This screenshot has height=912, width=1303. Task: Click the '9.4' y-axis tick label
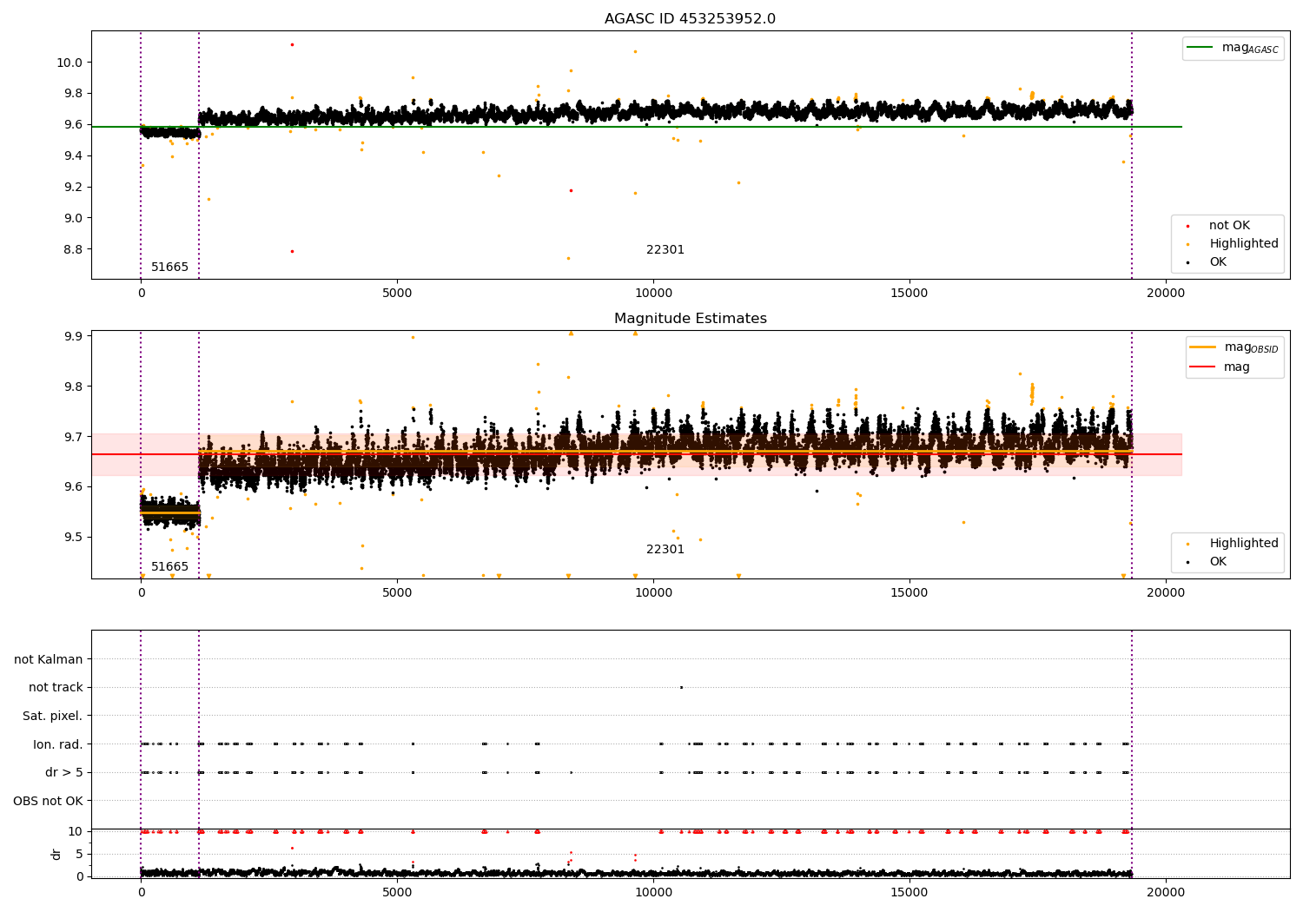tap(73, 155)
